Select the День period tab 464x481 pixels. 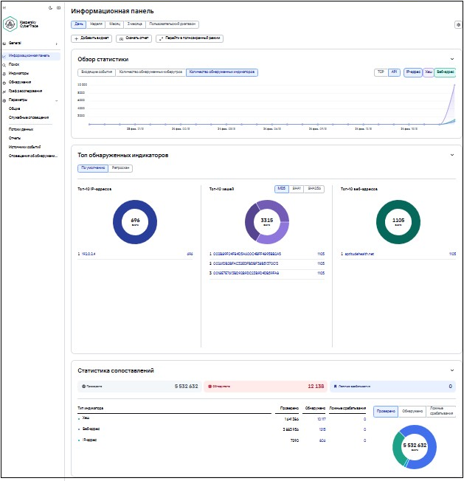coord(79,24)
